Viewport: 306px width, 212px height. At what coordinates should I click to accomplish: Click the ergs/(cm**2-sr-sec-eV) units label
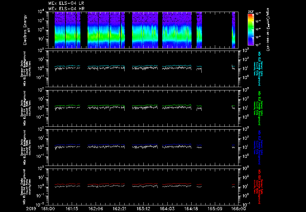[268, 30]
